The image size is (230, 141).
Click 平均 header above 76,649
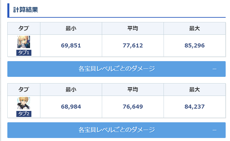click(x=133, y=90)
